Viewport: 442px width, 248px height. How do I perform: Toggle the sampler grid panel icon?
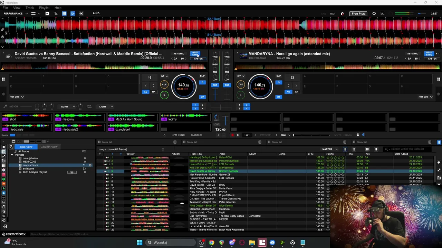click(64, 13)
